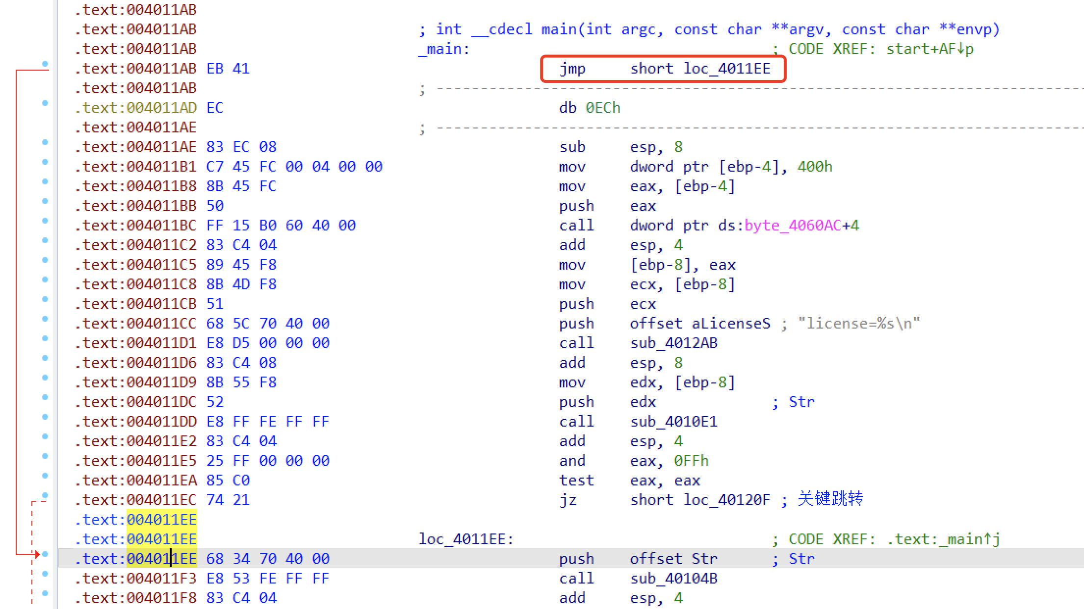Select sub_4010E1 call target

click(673, 422)
